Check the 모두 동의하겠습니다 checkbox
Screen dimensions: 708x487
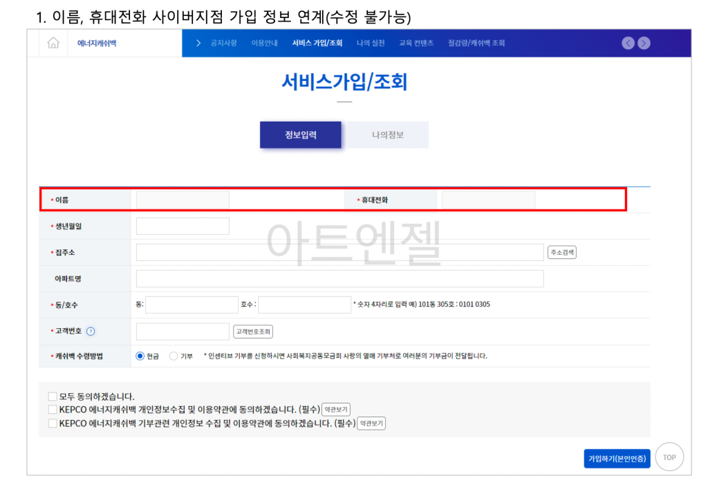pyautogui.click(x=52, y=396)
